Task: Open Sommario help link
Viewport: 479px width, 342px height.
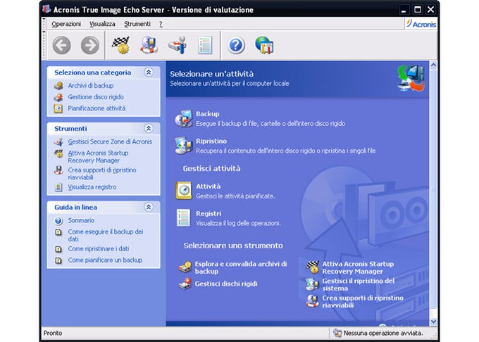Action: pos(81,220)
